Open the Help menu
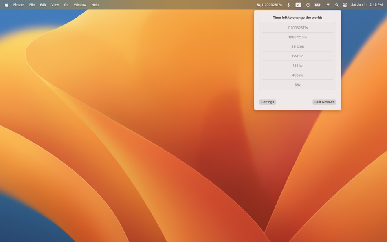This screenshot has width=387, height=242. [95, 5]
